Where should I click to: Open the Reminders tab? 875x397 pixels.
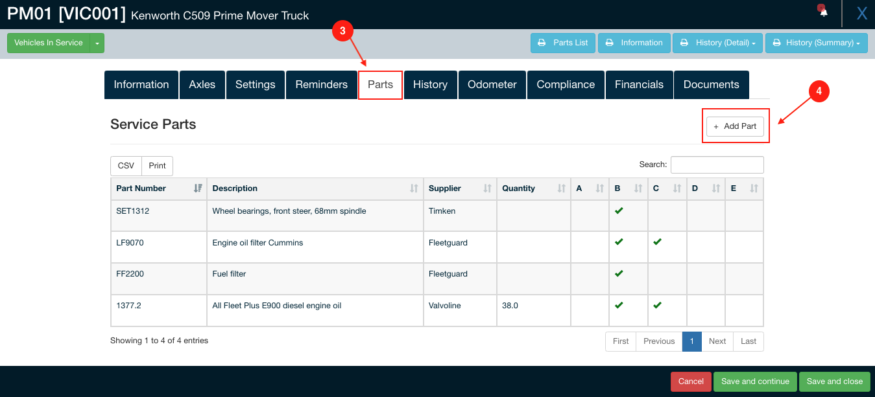pos(322,85)
